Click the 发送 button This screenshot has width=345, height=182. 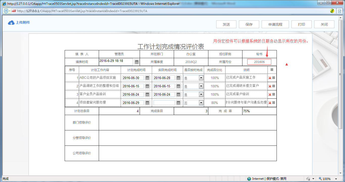click(226, 24)
